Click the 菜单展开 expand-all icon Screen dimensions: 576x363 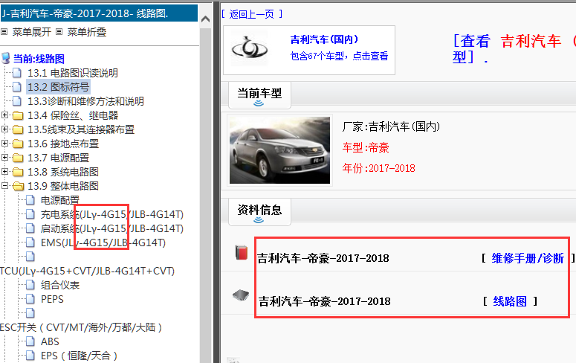[4, 32]
